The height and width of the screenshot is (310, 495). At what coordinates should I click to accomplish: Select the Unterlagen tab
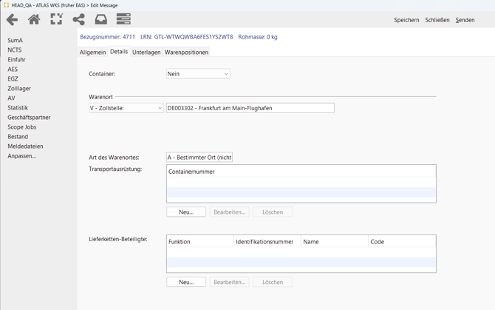146,52
